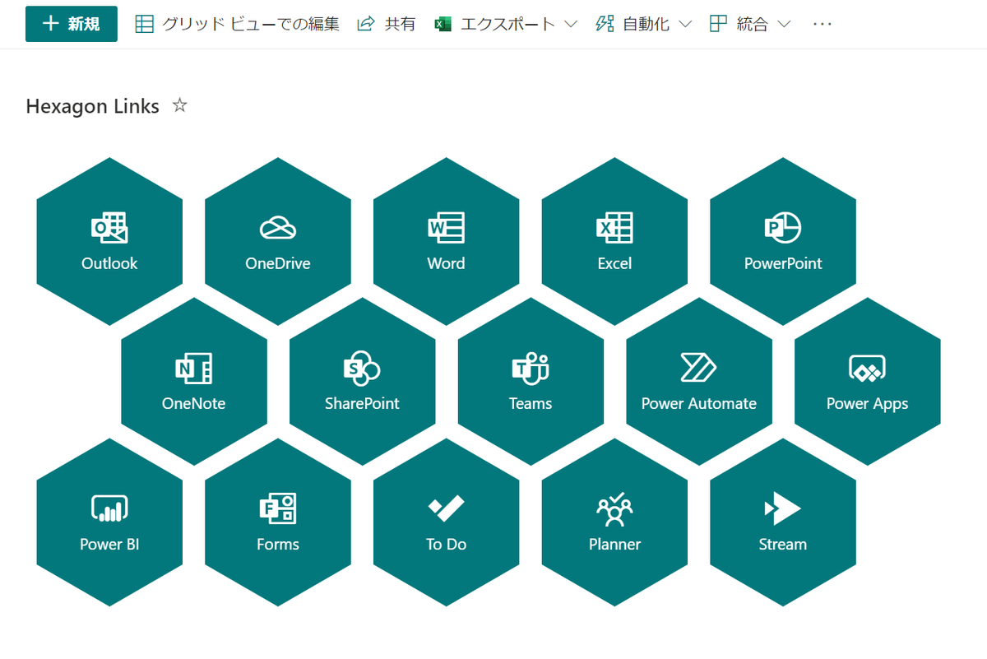Select the Hexagon Links view title
Image resolution: width=987 pixels, height=659 pixels.
(92, 106)
